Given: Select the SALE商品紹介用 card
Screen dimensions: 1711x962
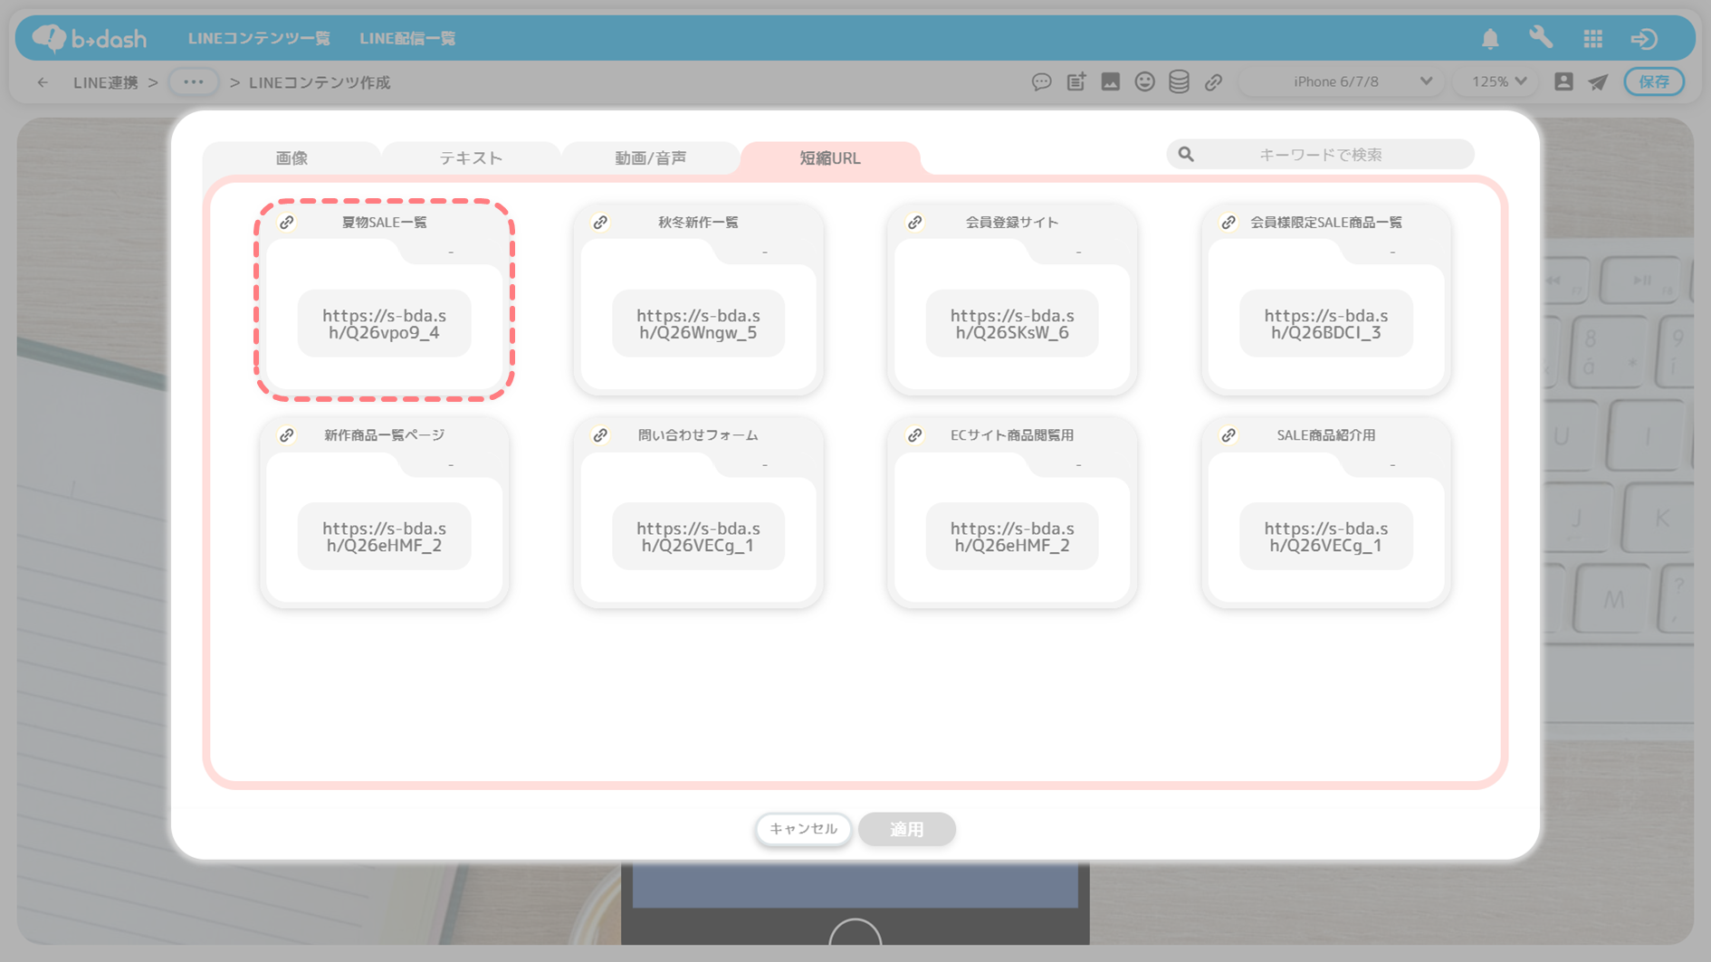Looking at the screenshot, I should (1326, 512).
